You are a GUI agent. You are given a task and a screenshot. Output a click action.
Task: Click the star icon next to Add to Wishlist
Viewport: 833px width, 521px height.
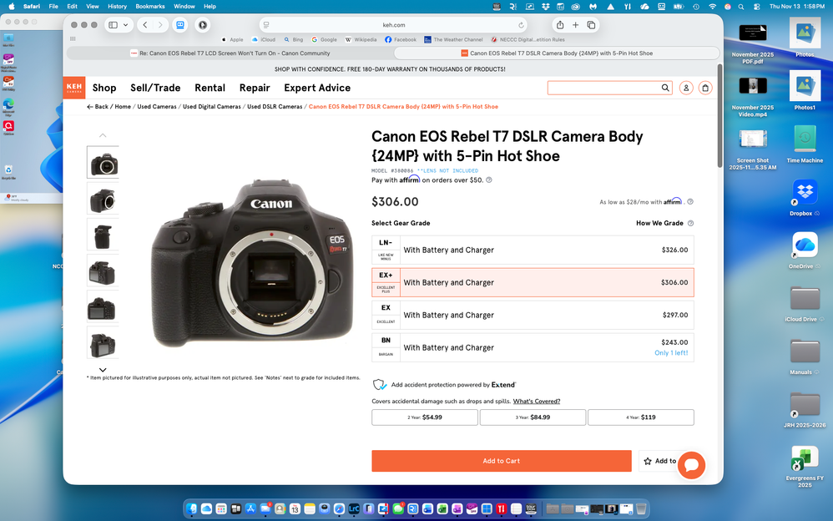point(647,461)
